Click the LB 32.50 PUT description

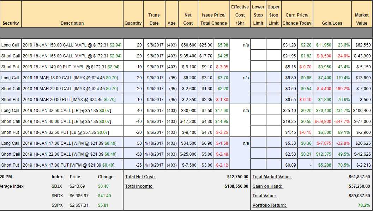66,132
